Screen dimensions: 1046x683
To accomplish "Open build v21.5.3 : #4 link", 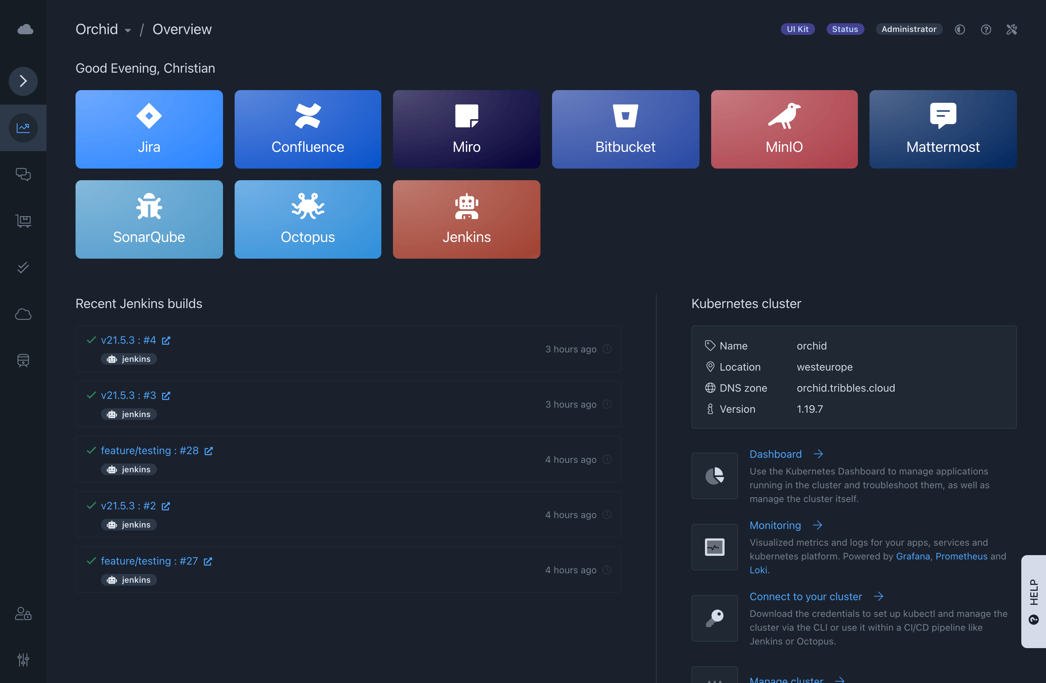I will tap(128, 340).
